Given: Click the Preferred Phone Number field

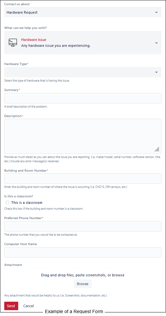Looking at the screenshot, I should 83,226.
